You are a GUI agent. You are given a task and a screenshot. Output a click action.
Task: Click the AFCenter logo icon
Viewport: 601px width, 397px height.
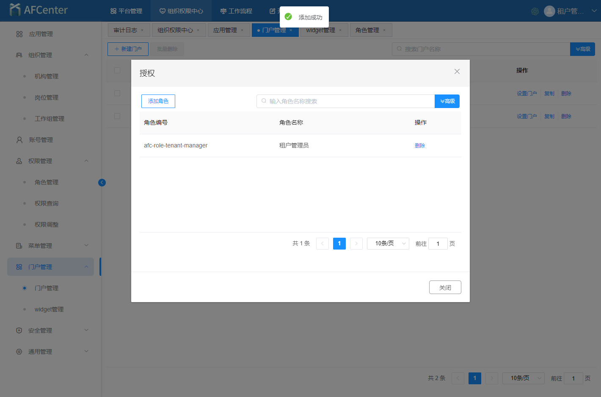[x=15, y=10]
